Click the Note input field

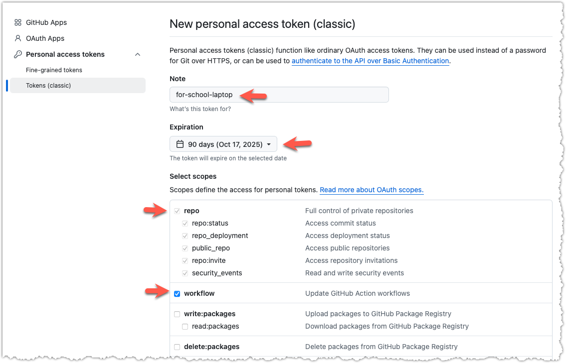click(x=279, y=95)
